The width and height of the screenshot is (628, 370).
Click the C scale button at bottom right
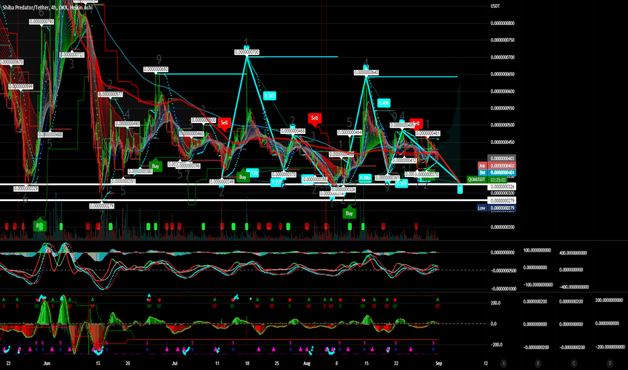pos(573,363)
